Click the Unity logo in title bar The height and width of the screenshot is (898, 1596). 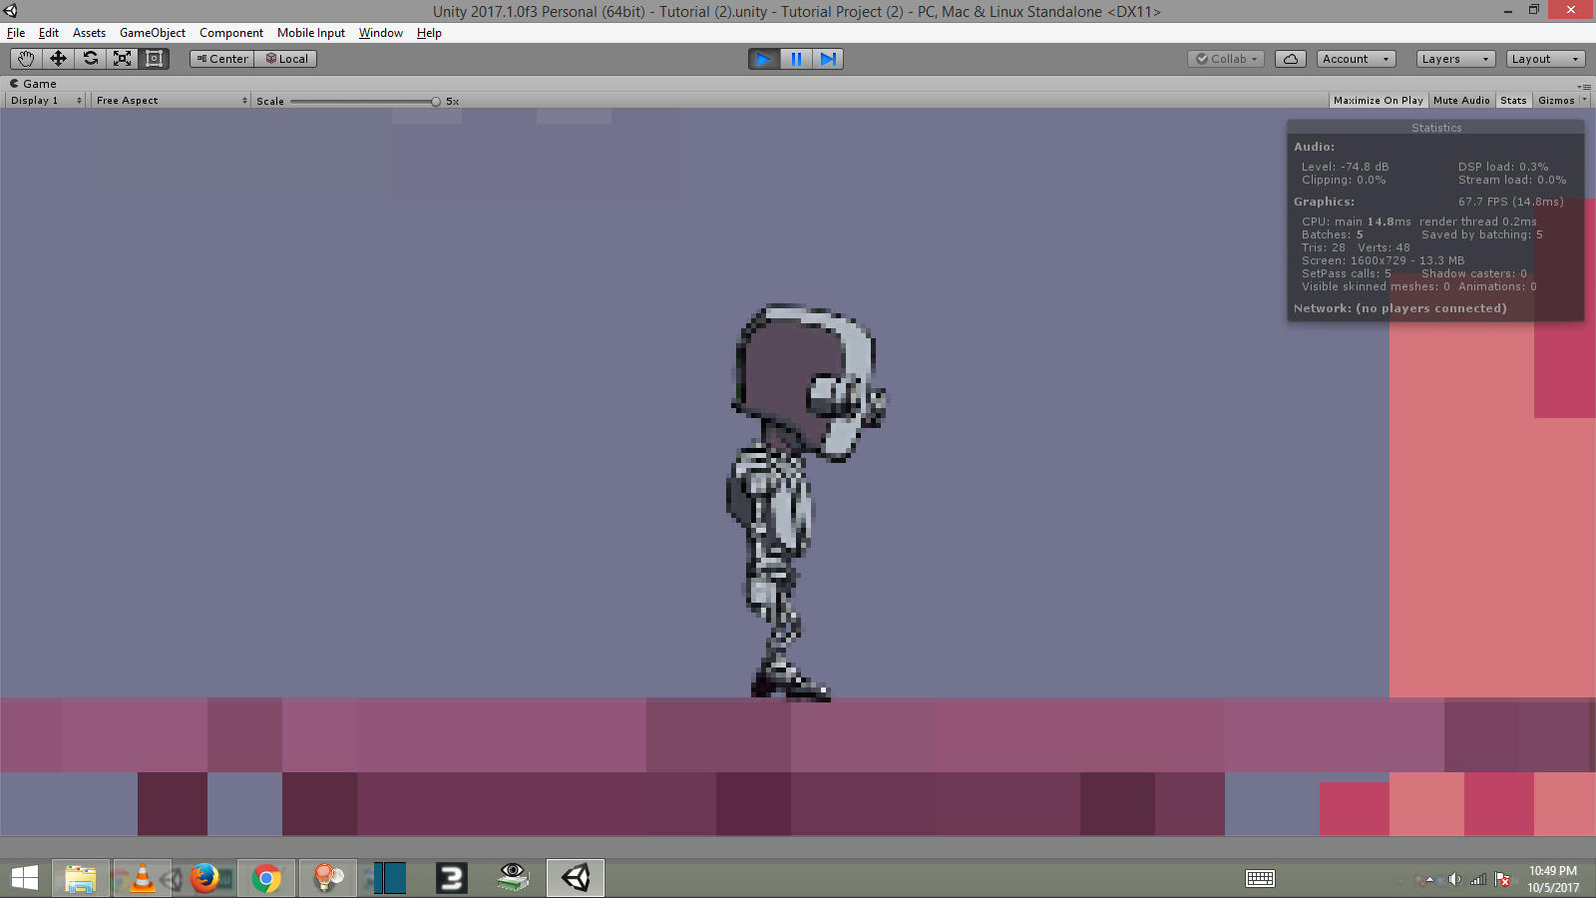(10, 11)
